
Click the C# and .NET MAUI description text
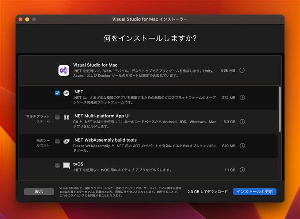click(145, 124)
